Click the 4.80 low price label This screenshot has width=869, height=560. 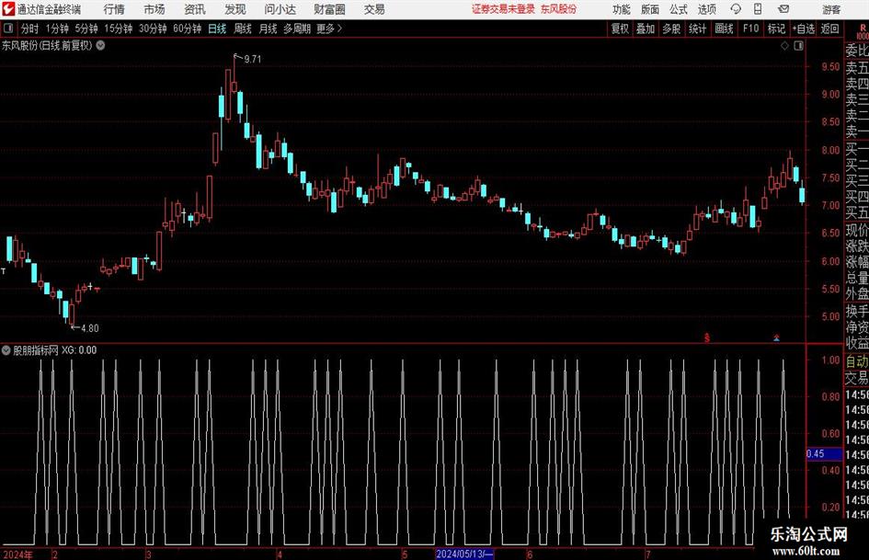pos(90,328)
